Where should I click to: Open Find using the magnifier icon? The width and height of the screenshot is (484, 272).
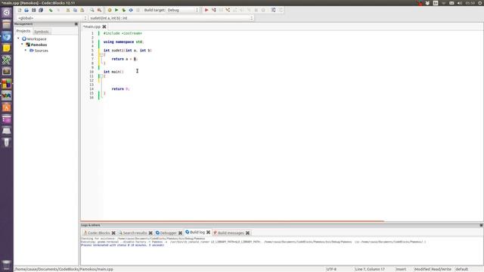pos(92,10)
